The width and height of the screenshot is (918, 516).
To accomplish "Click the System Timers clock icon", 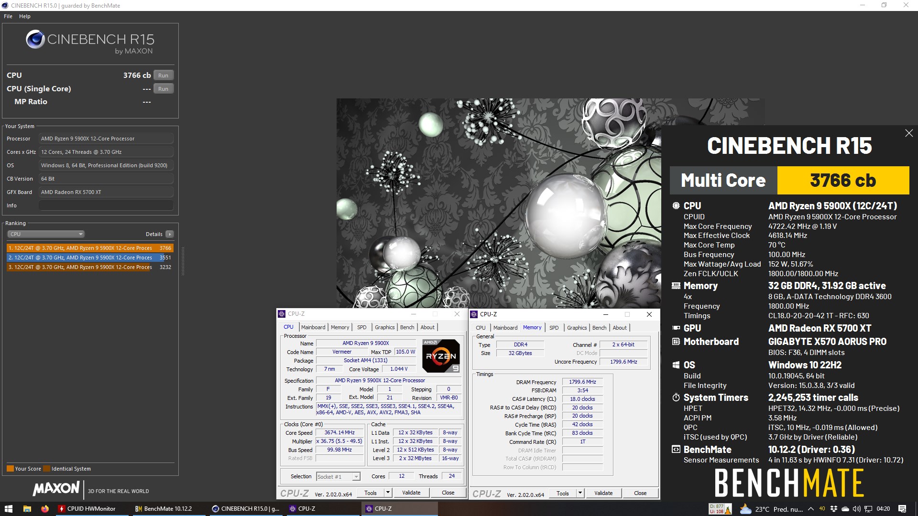I will (x=676, y=398).
